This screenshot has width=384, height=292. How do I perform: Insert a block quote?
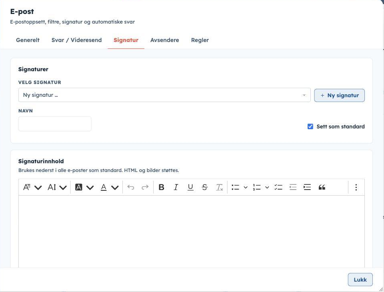[322, 187]
